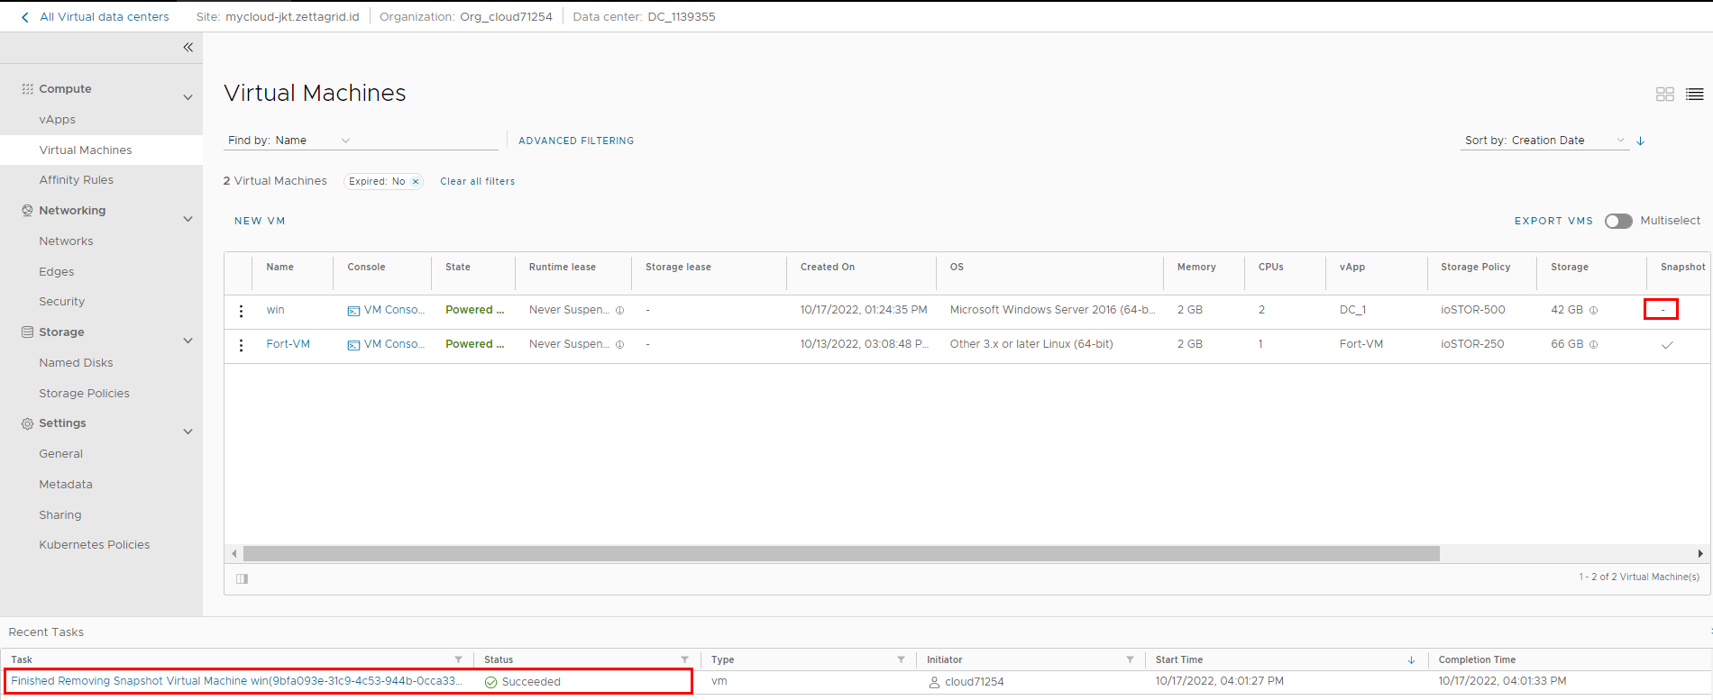Collapse the Storage section
Screen dimensions: 1713x700
[x=188, y=341]
